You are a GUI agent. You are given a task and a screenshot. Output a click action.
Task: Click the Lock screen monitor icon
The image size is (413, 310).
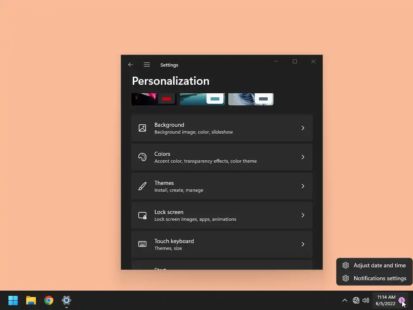(x=142, y=216)
